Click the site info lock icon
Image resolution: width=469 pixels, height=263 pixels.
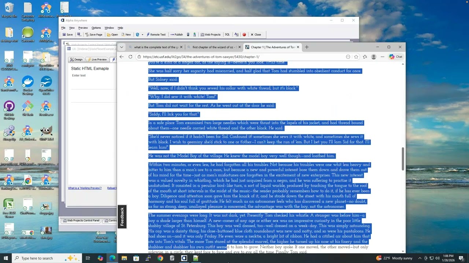139,57
